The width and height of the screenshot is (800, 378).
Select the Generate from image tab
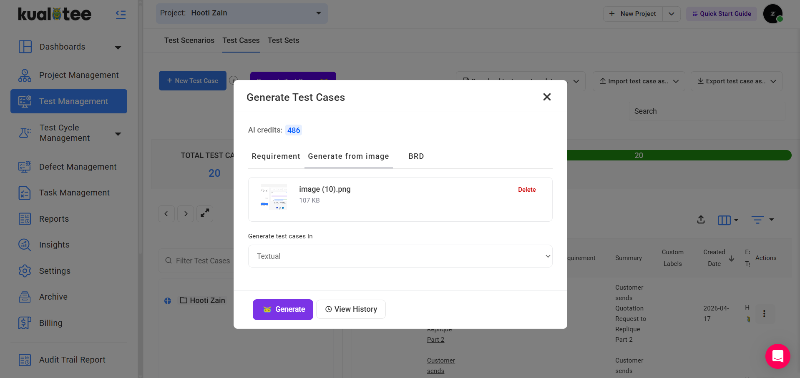(348, 156)
